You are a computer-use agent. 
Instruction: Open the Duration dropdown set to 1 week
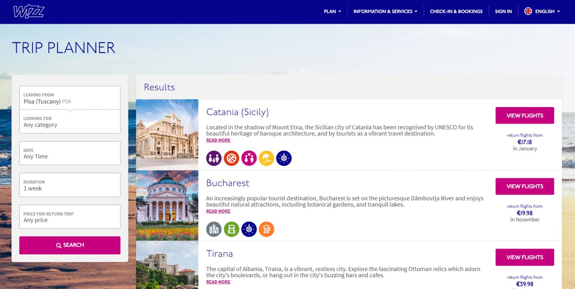70,185
